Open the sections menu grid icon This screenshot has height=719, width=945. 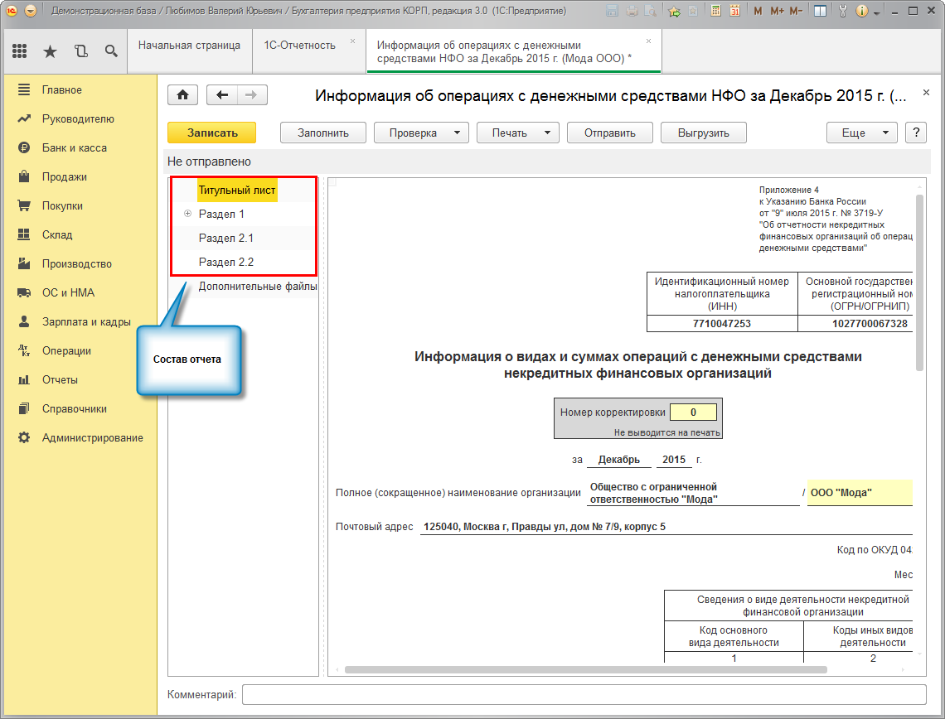point(20,51)
